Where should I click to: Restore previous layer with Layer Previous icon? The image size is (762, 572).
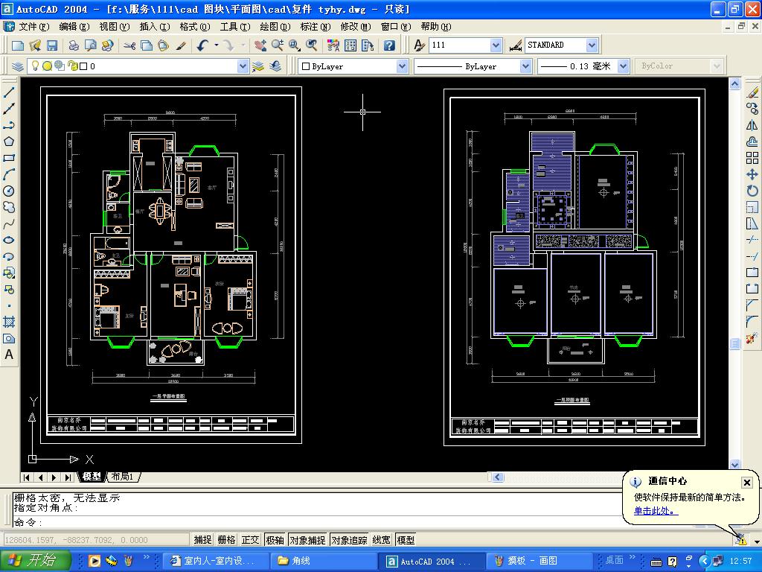pyautogui.click(x=275, y=66)
